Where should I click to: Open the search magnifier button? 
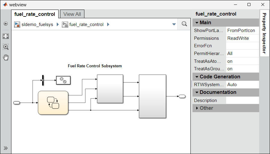(x=184, y=24)
